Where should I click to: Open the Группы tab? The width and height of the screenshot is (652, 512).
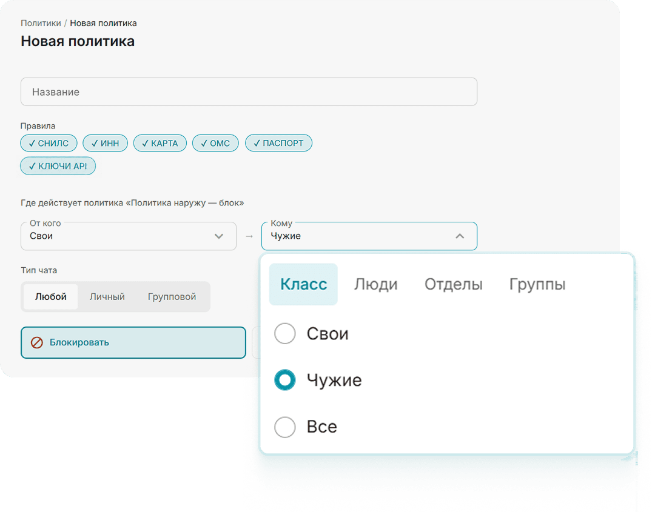coord(537,284)
